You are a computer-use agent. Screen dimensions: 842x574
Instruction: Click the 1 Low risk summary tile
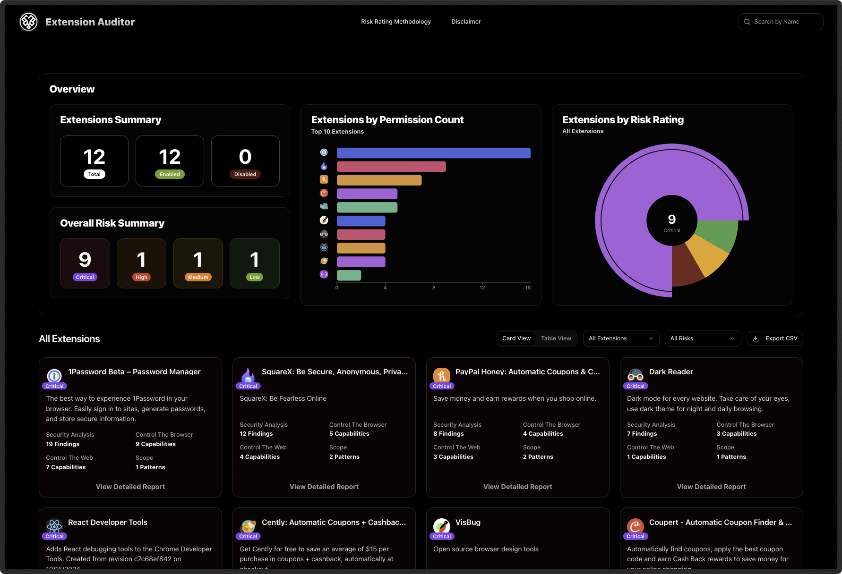click(x=255, y=263)
